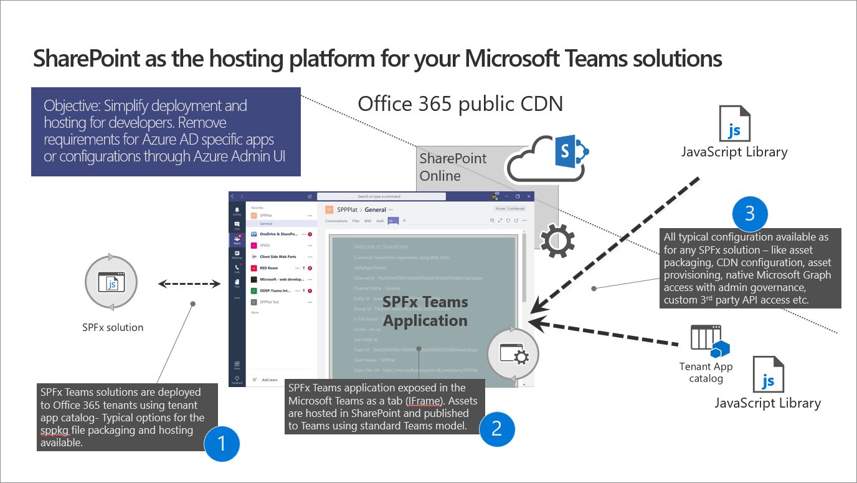Click the settings gear below SharePoint Online

click(556, 239)
